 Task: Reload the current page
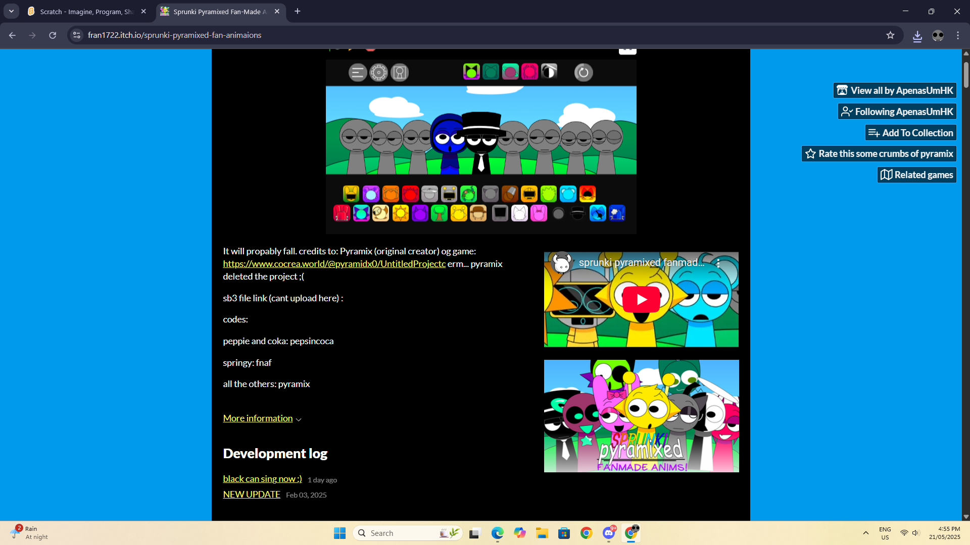click(53, 35)
